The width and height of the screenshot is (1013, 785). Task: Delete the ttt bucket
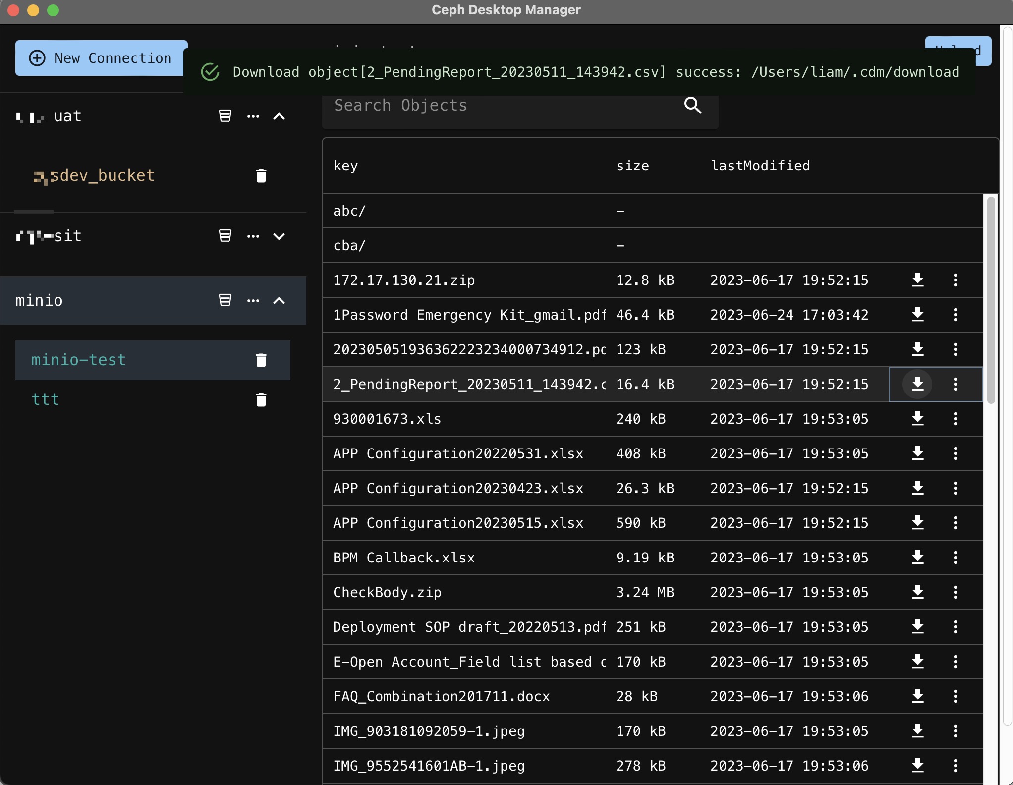[261, 400]
